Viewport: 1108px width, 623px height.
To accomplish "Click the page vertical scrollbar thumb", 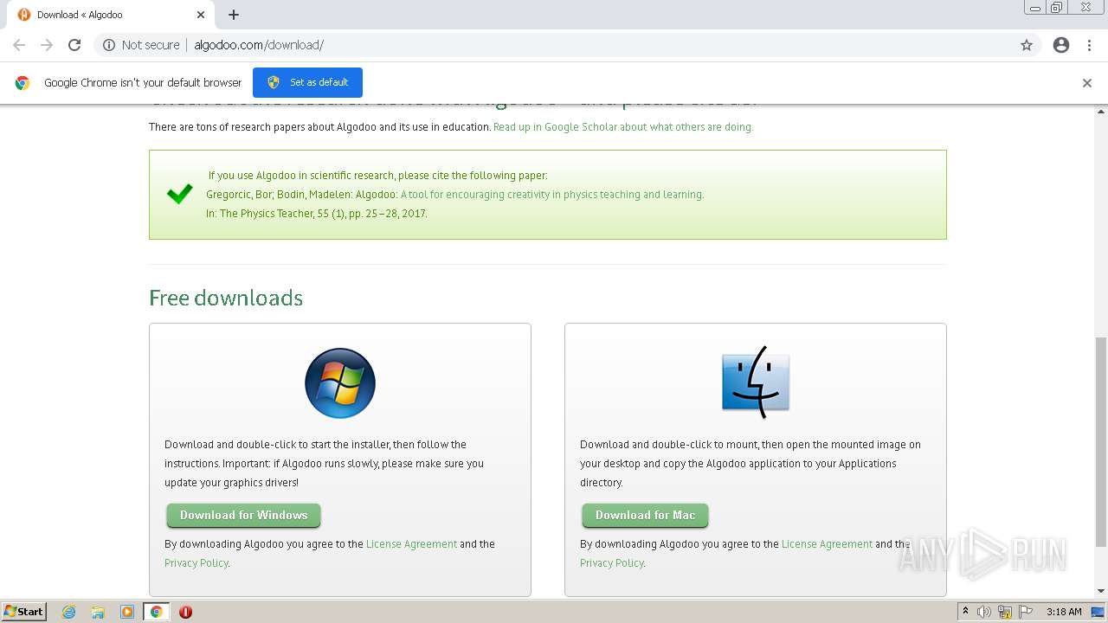I will (1101, 441).
